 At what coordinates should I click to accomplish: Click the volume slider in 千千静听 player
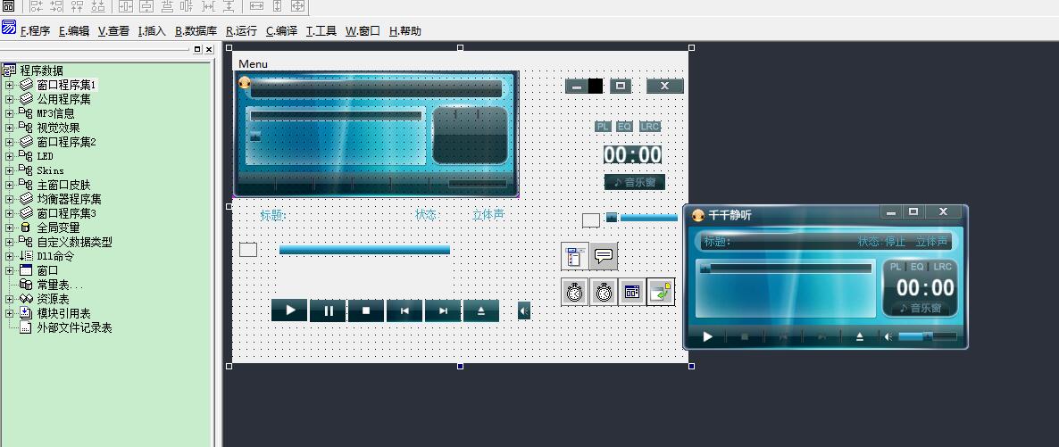927,336
